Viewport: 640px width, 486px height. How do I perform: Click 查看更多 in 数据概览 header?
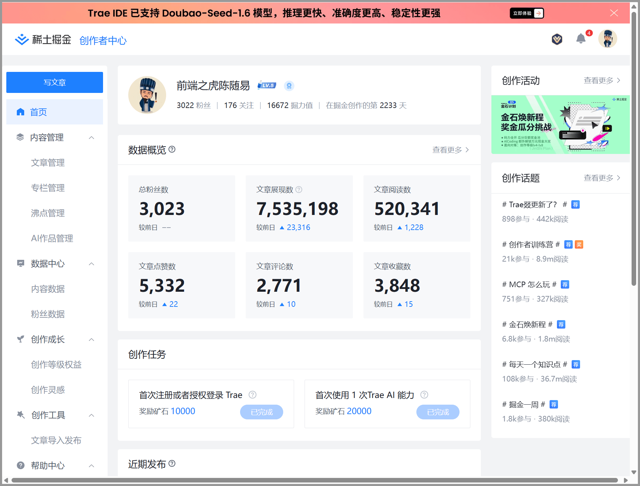point(451,150)
